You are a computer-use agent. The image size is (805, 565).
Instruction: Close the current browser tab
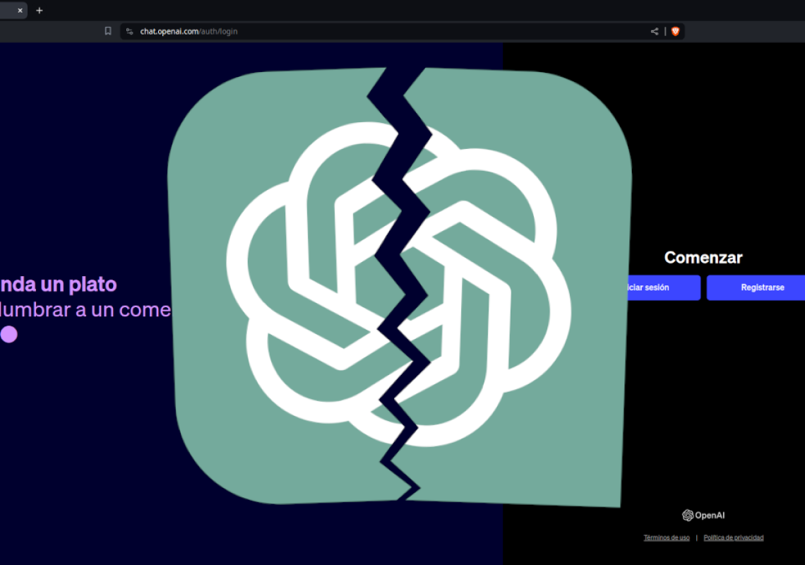[20, 11]
